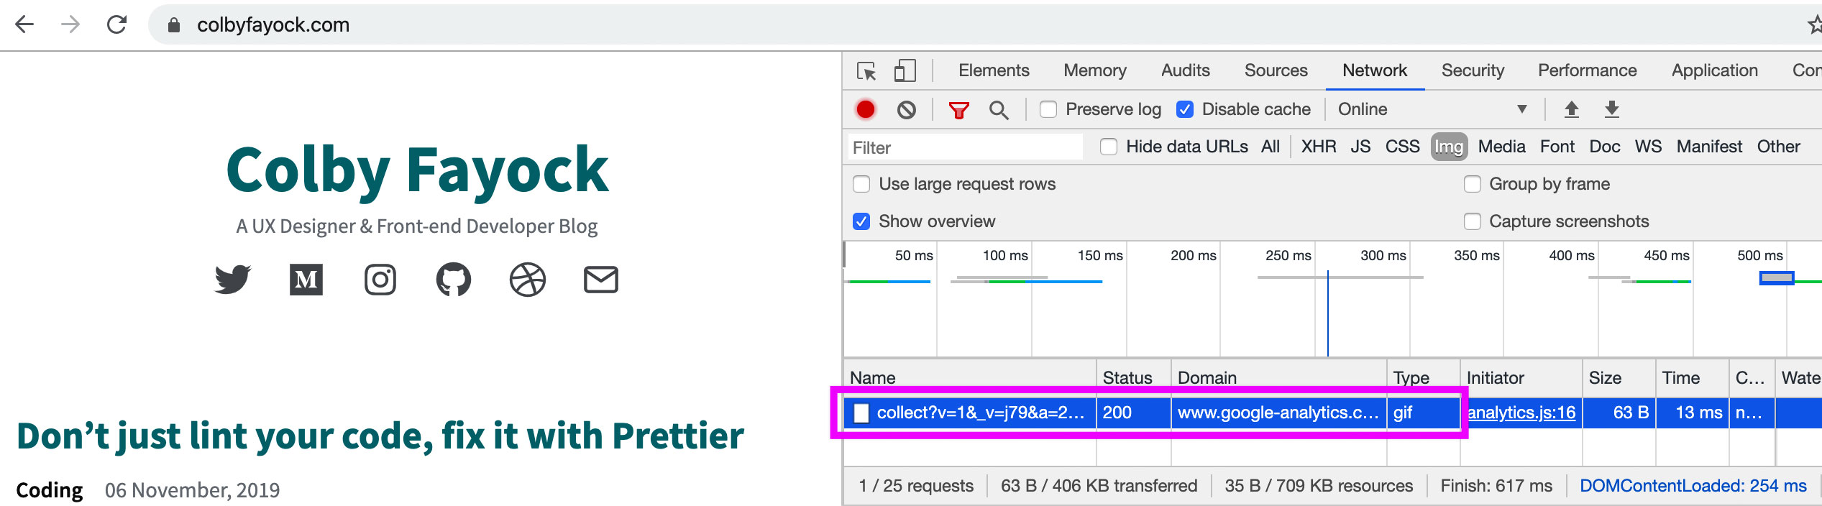Open the analytics.js:16 initiator link

tap(1521, 413)
